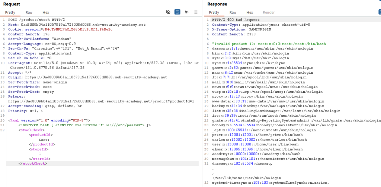Click the Host header line in Request

(x=77, y=25)
